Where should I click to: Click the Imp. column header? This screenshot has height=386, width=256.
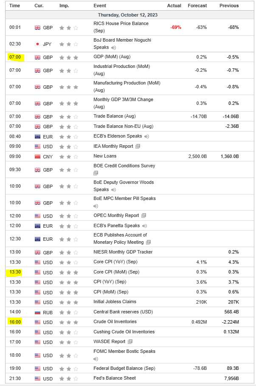pyautogui.click(x=64, y=6)
